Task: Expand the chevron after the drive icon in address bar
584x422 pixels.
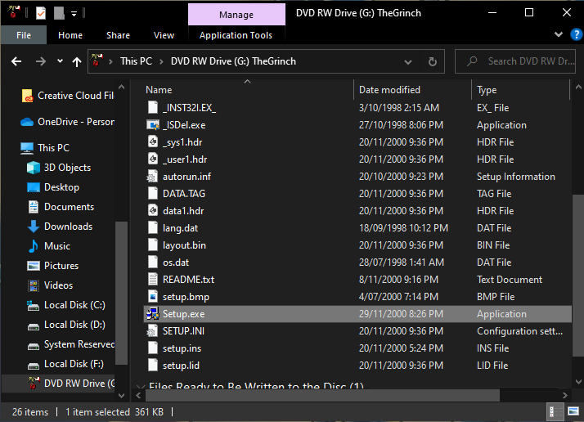Action: tap(110, 62)
